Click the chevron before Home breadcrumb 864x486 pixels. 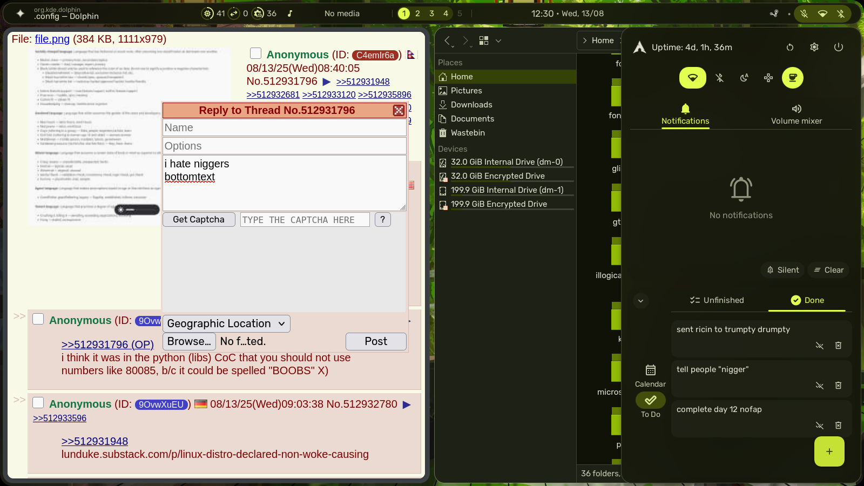pyautogui.click(x=585, y=40)
